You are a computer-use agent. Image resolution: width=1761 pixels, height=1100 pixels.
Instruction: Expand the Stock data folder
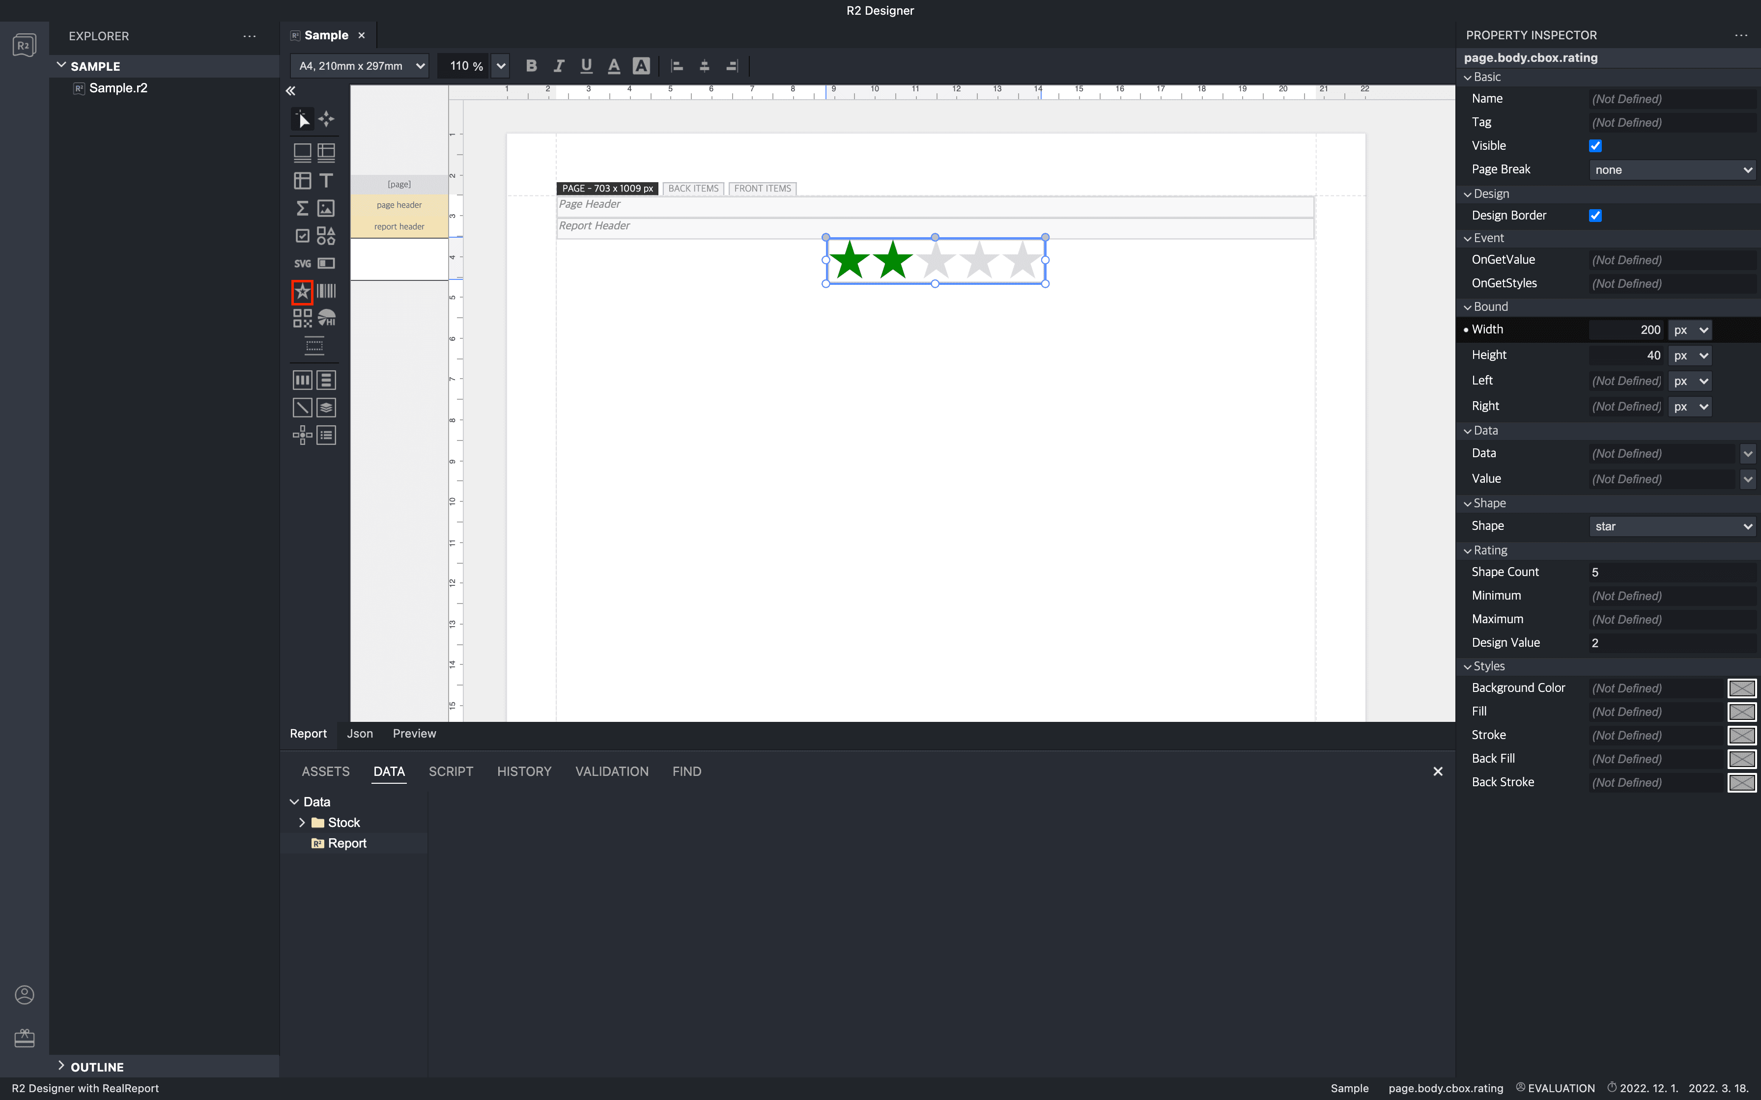tap(302, 822)
